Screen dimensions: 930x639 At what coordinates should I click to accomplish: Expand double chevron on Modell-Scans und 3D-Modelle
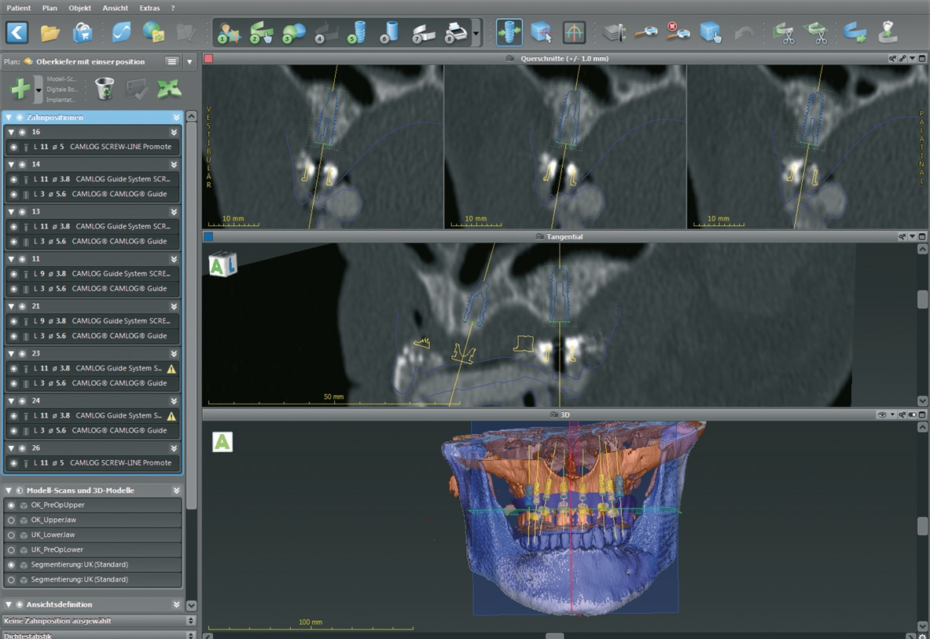[x=176, y=491]
